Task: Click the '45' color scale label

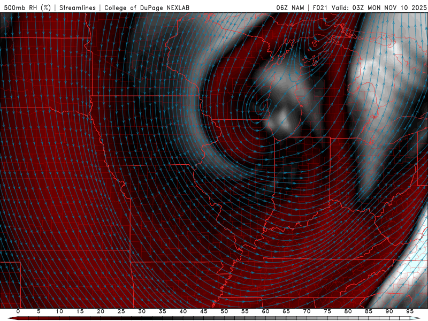Action: coord(204,311)
